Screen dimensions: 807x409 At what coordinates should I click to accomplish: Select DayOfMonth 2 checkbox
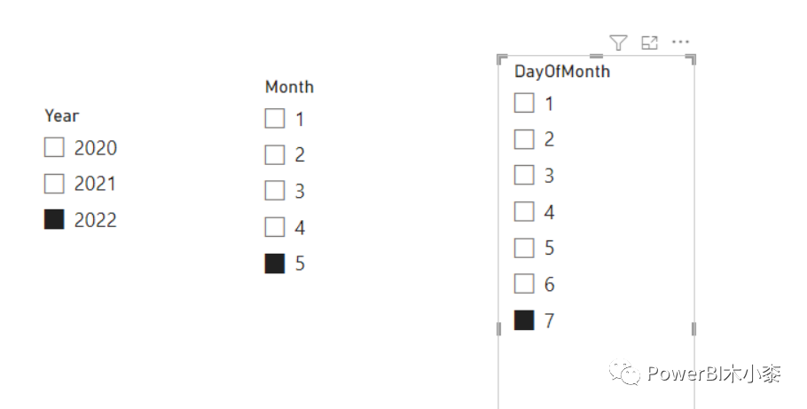[x=524, y=139]
